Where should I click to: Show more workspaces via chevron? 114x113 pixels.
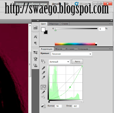point(67,4)
